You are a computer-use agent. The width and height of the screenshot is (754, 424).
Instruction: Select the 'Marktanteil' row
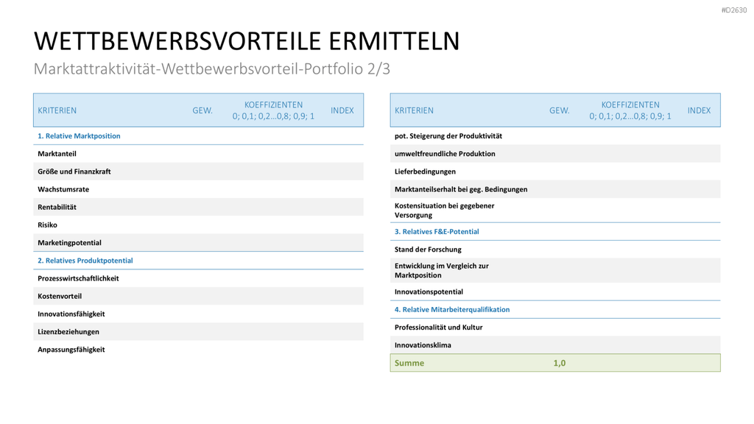[x=198, y=154]
